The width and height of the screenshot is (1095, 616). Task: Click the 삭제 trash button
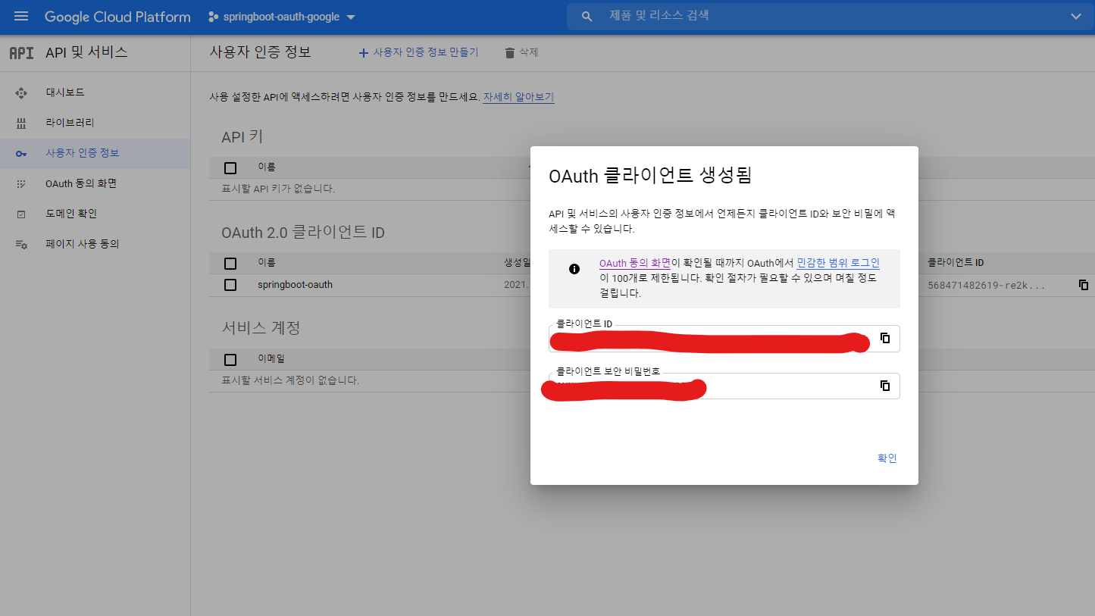(521, 52)
